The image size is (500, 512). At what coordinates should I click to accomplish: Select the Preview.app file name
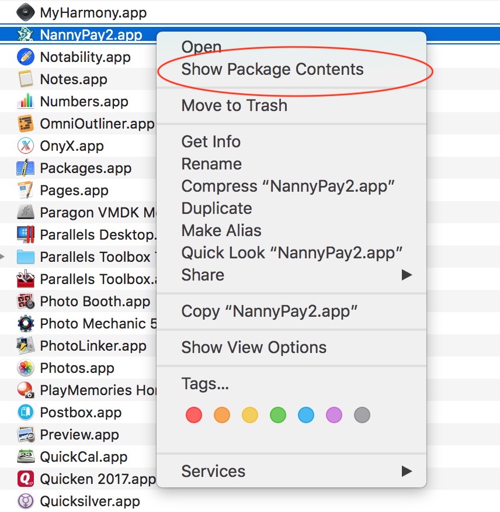[79, 435]
